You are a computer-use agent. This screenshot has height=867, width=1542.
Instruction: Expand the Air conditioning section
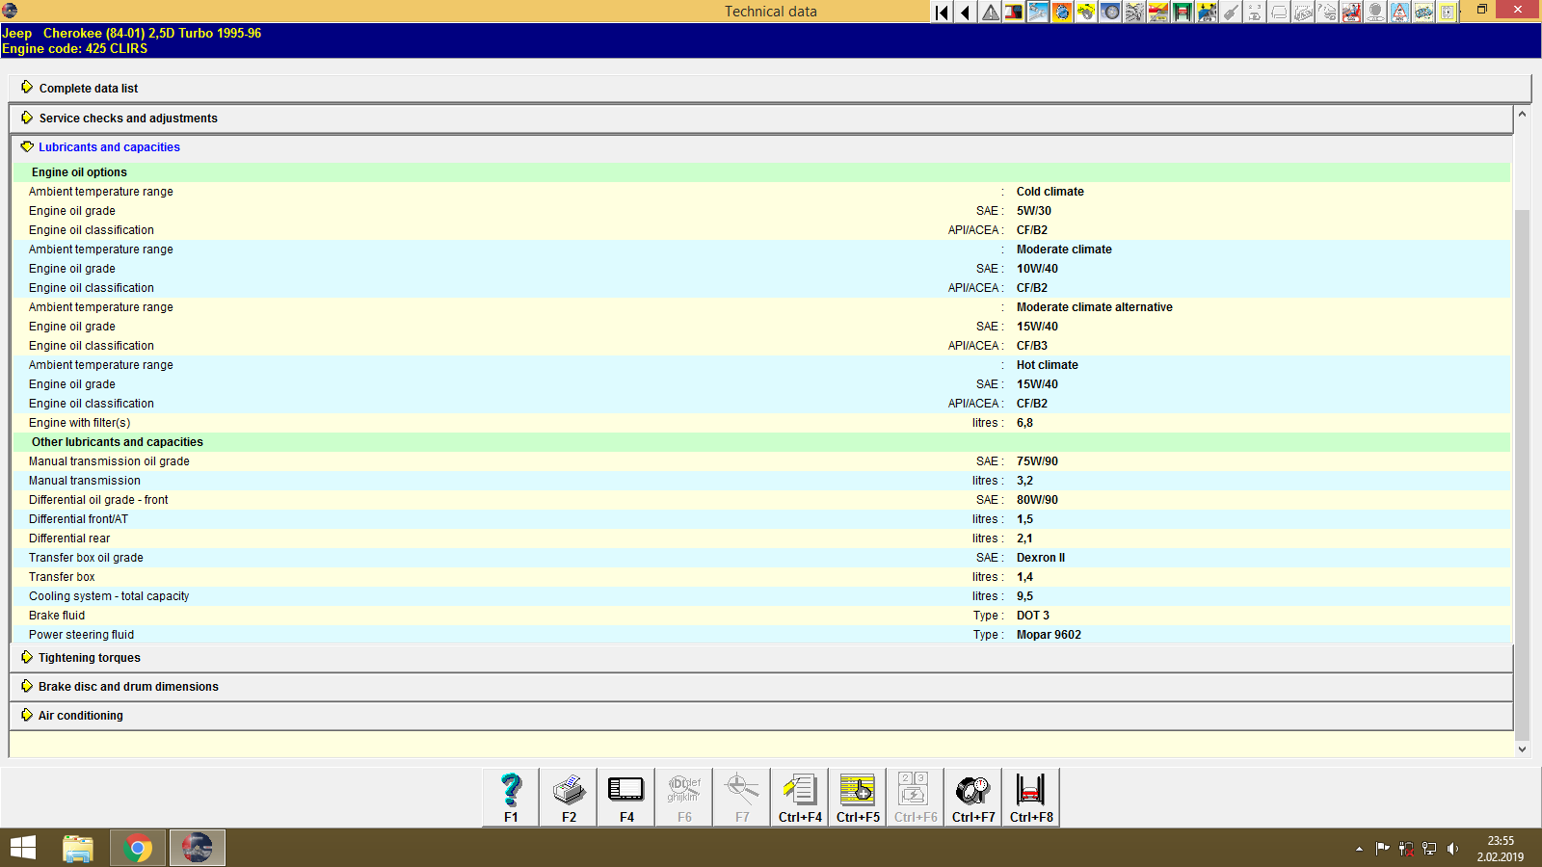point(80,715)
